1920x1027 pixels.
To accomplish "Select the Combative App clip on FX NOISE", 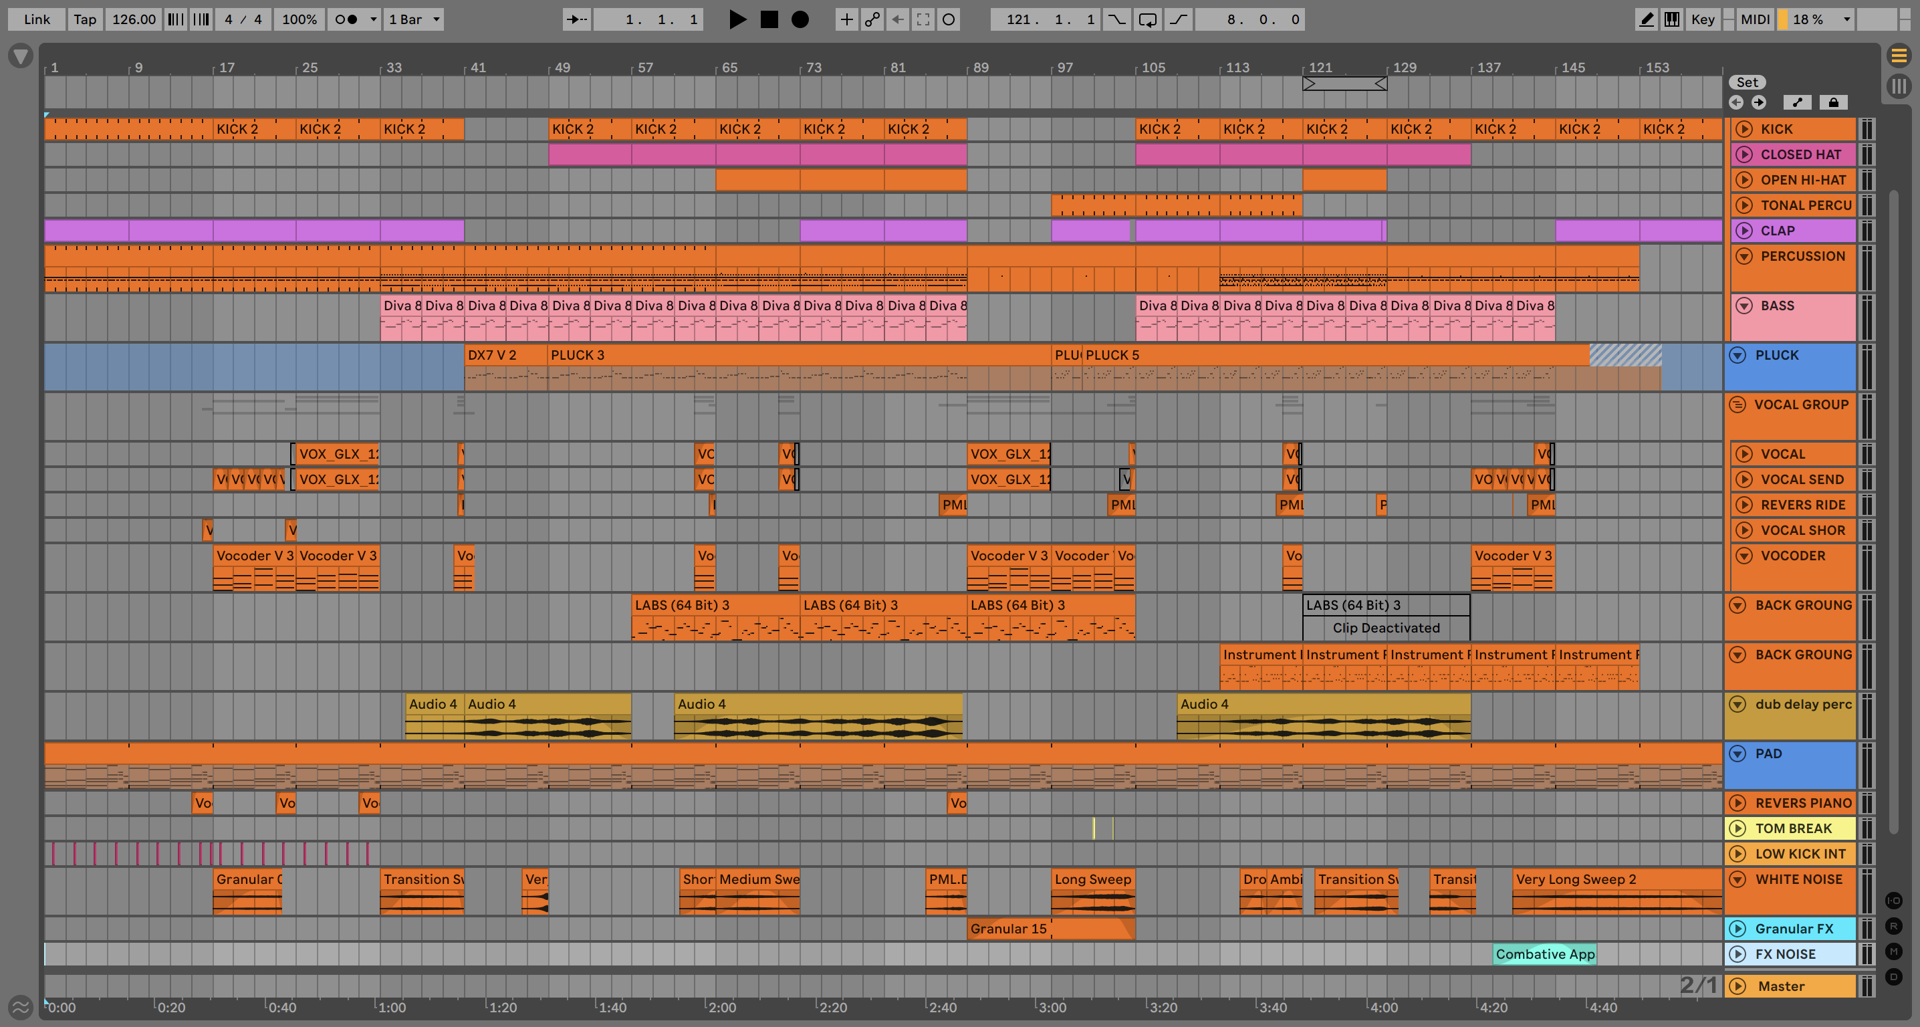I will (x=1544, y=954).
